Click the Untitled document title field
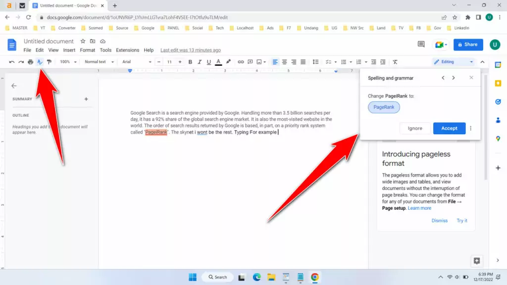 pos(48,41)
